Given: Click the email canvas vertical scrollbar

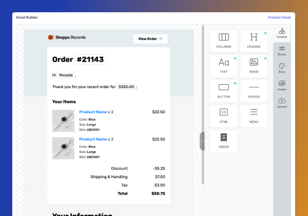Looking at the screenshot, I should pos(202,104).
